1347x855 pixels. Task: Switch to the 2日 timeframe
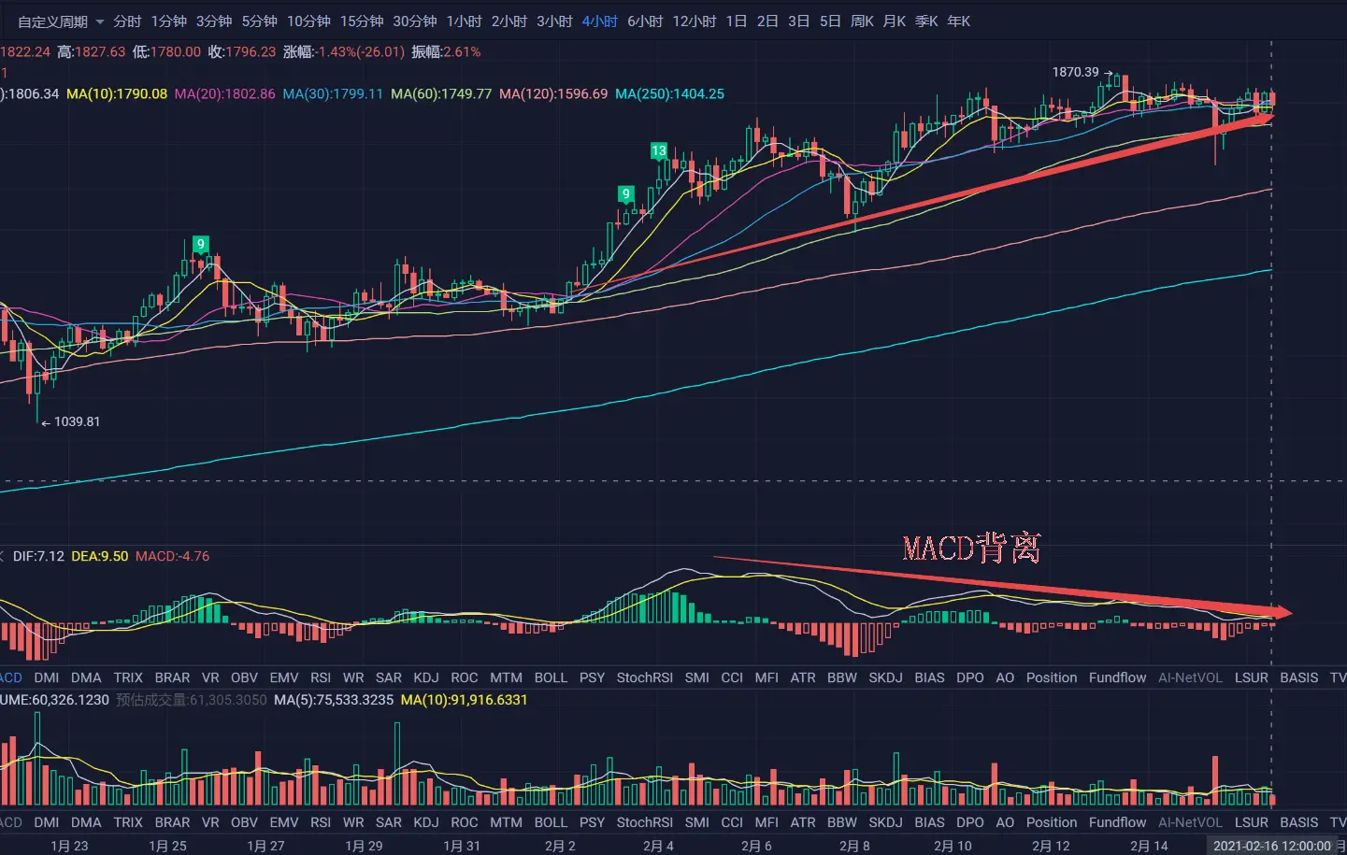click(x=767, y=21)
